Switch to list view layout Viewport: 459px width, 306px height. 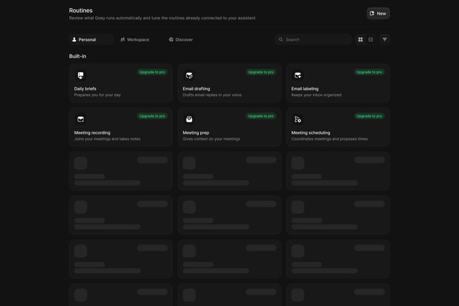click(x=370, y=39)
